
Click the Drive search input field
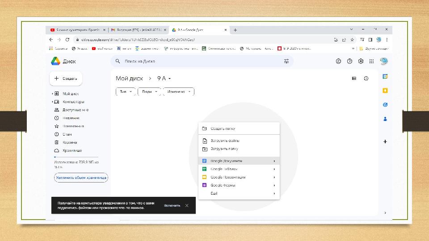coord(202,61)
